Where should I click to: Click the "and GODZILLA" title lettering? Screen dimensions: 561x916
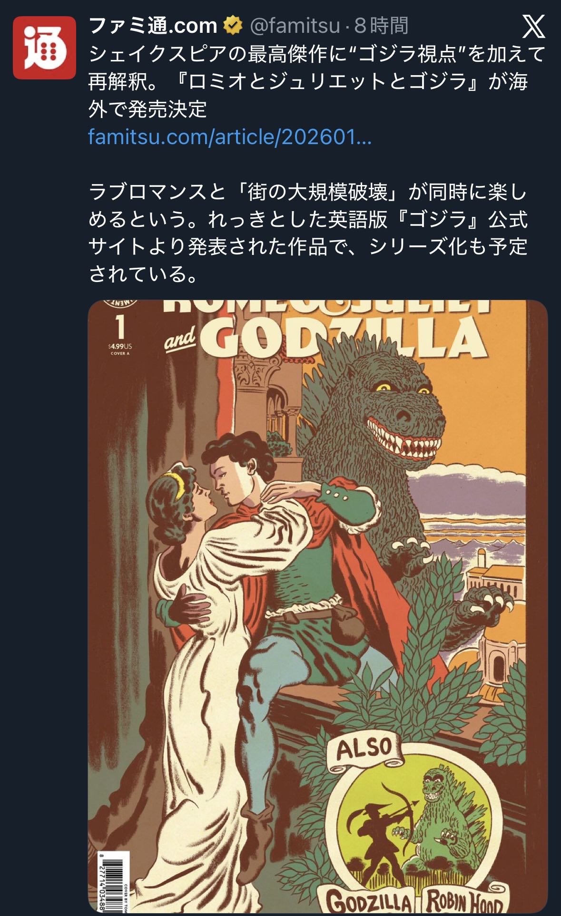pyautogui.click(x=326, y=337)
